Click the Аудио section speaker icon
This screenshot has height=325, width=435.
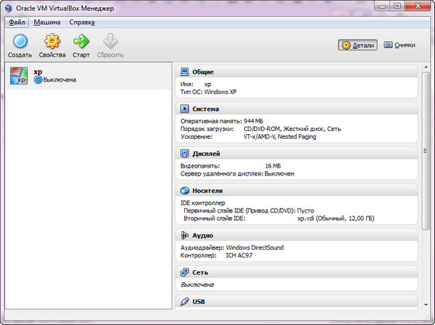coord(185,235)
